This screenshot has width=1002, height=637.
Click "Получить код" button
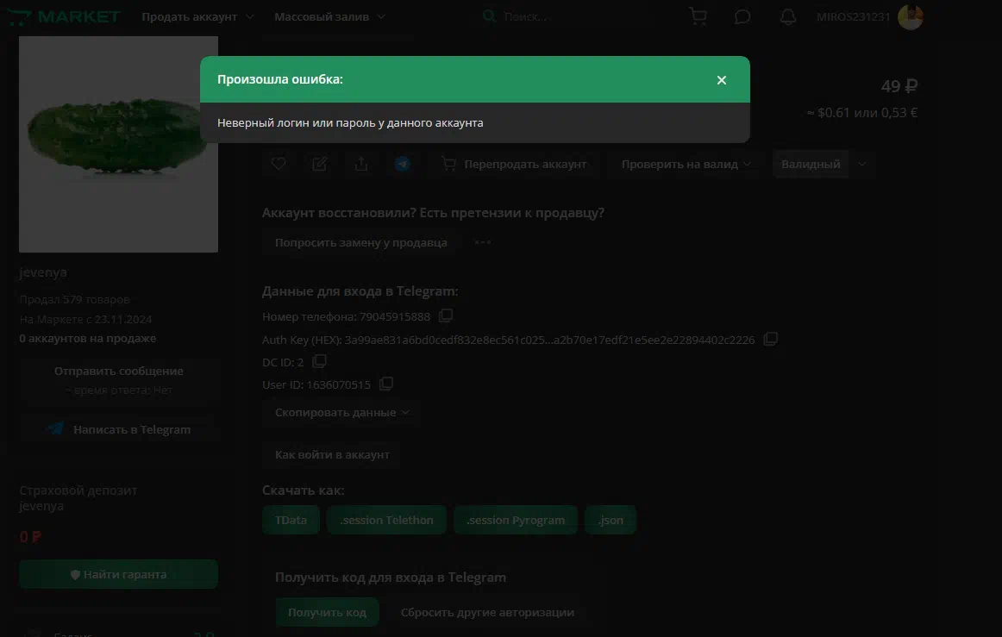[327, 612]
